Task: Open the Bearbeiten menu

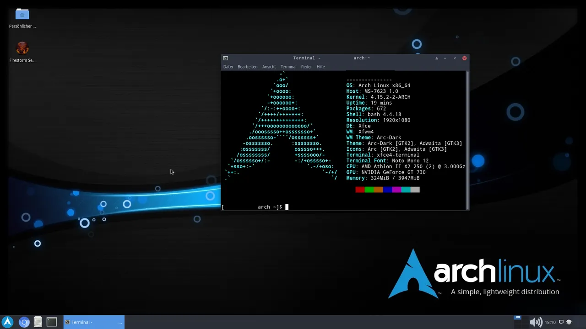Action: 247,67
